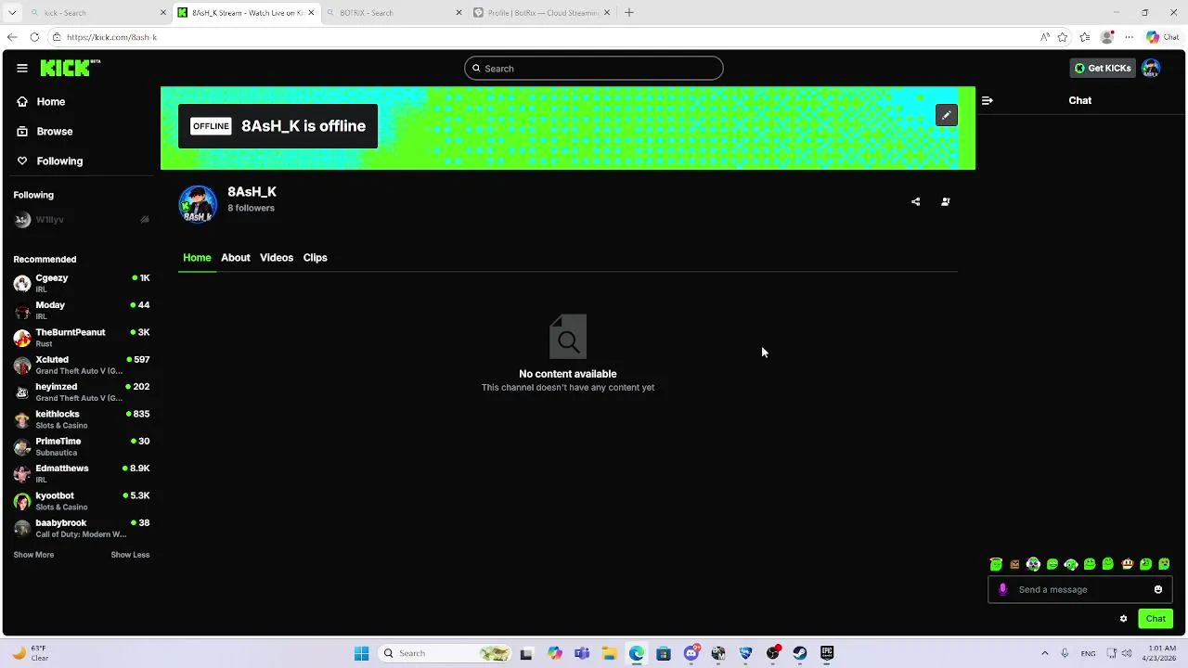Viewport: 1188px width, 668px height.
Task: Open recommended channel heyimzed
Action: pyautogui.click(x=82, y=392)
